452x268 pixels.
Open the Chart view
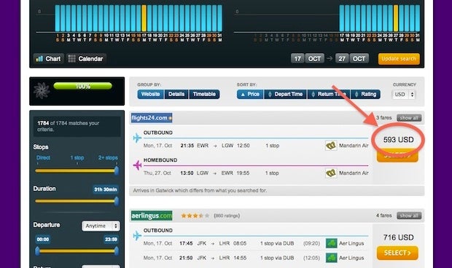(x=48, y=59)
